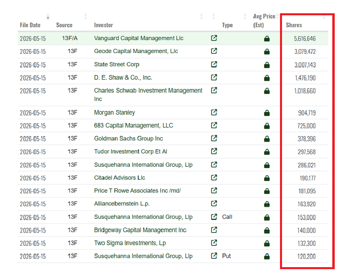350x278 pixels.
Task: Open external link icon for D. E. Shaw & Co.
Action: point(214,77)
